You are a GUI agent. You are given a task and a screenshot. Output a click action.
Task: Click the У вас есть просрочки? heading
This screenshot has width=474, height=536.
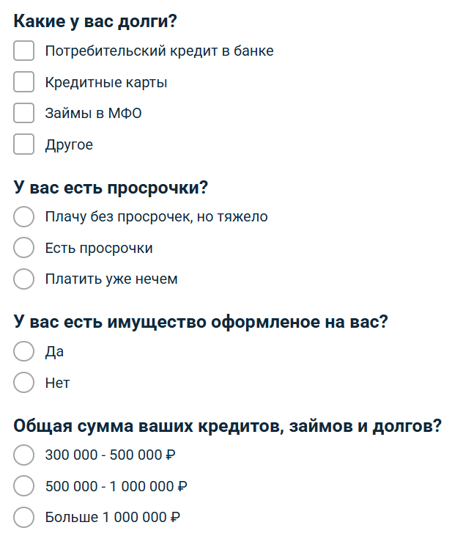coord(111,188)
